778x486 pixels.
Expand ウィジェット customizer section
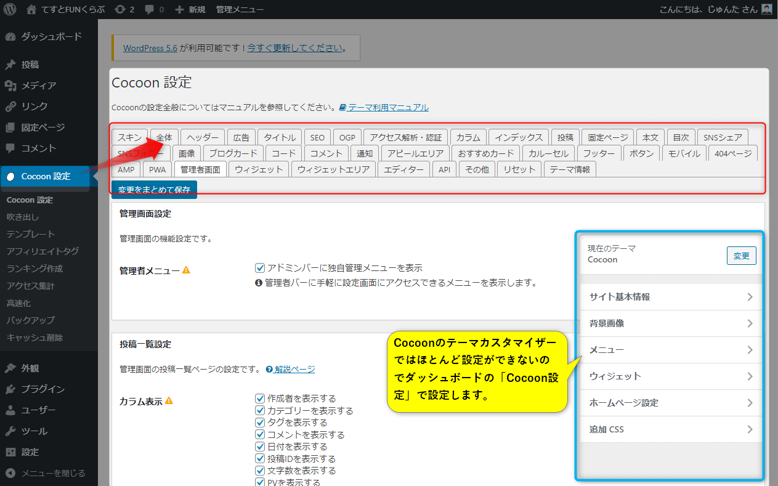(x=671, y=376)
